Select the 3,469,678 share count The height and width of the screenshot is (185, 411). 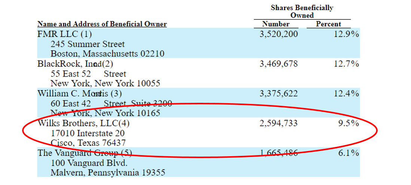(x=278, y=64)
